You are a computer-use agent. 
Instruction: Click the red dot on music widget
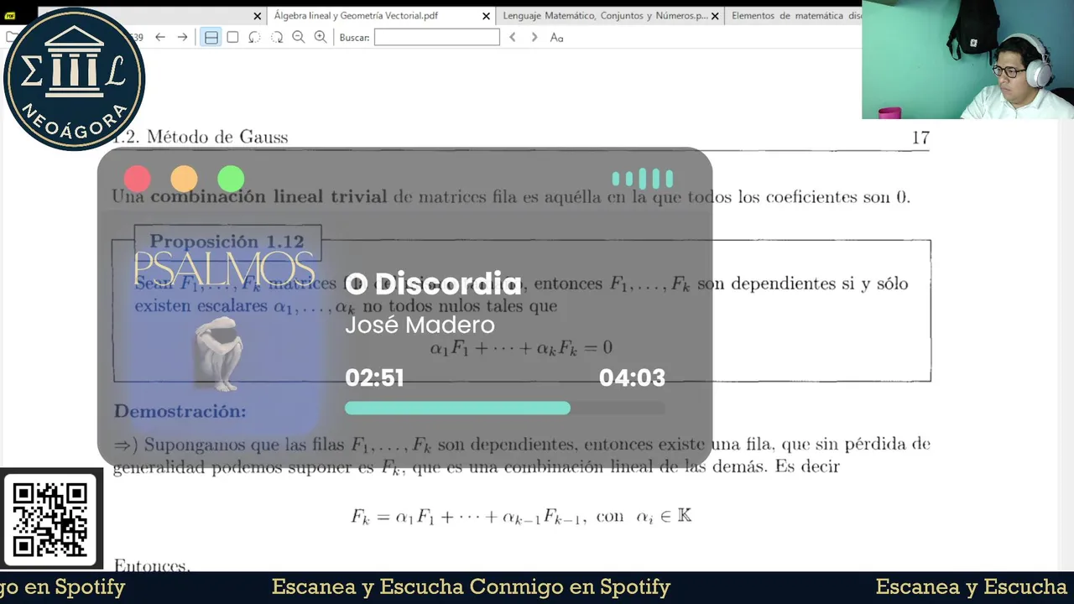pos(137,179)
